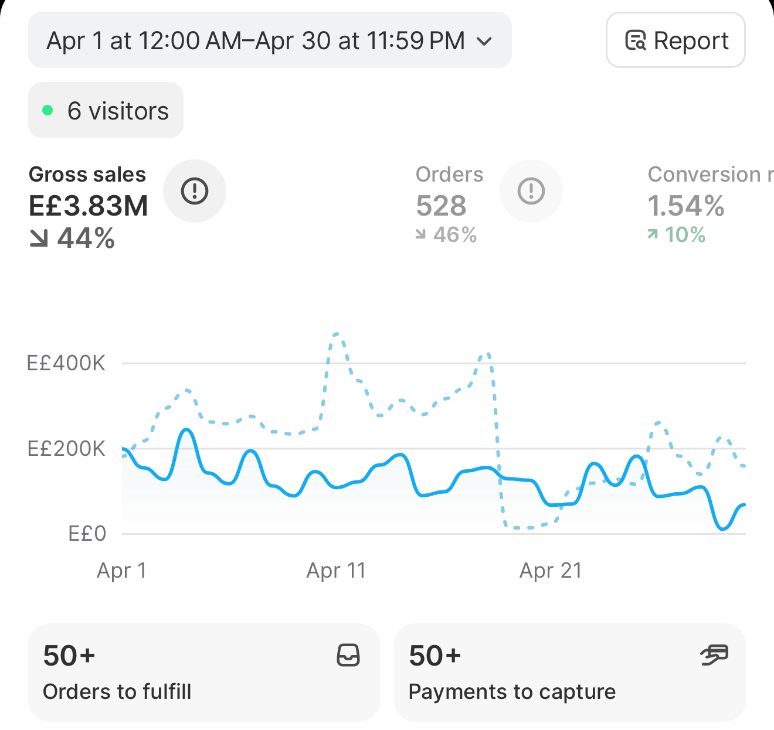Image resolution: width=774 pixels, height=730 pixels.
Task: Click the chevron next to the date range
Action: [x=484, y=41]
